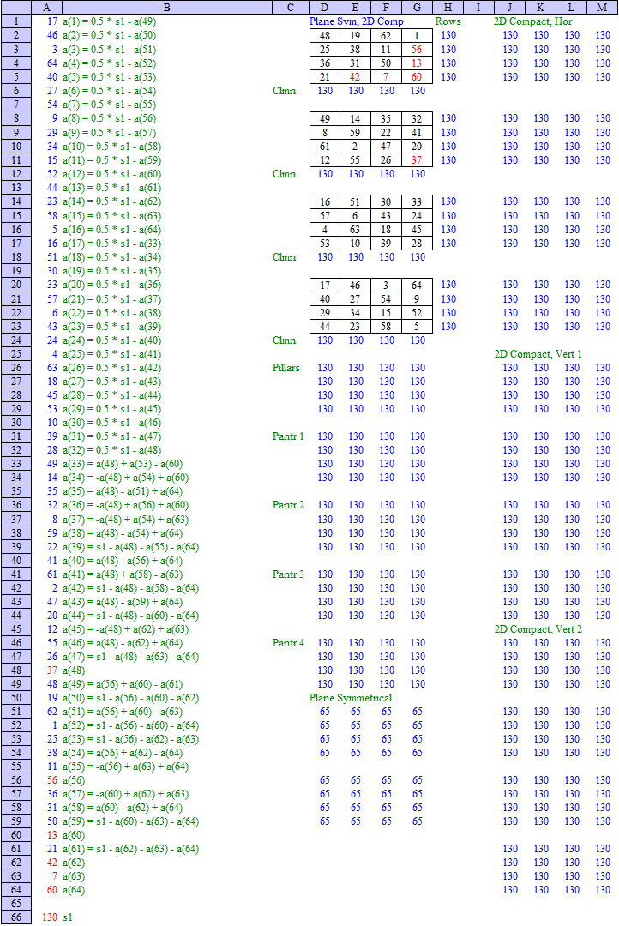Select column A header
Image resolution: width=619 pixels, height=926 pixels.
tap(46, 7)
